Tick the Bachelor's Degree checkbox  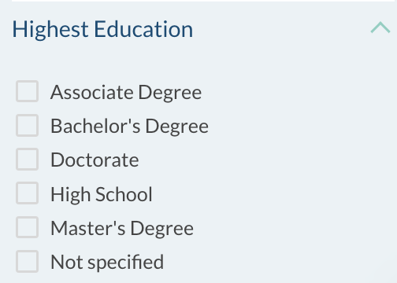coord(28,125)
